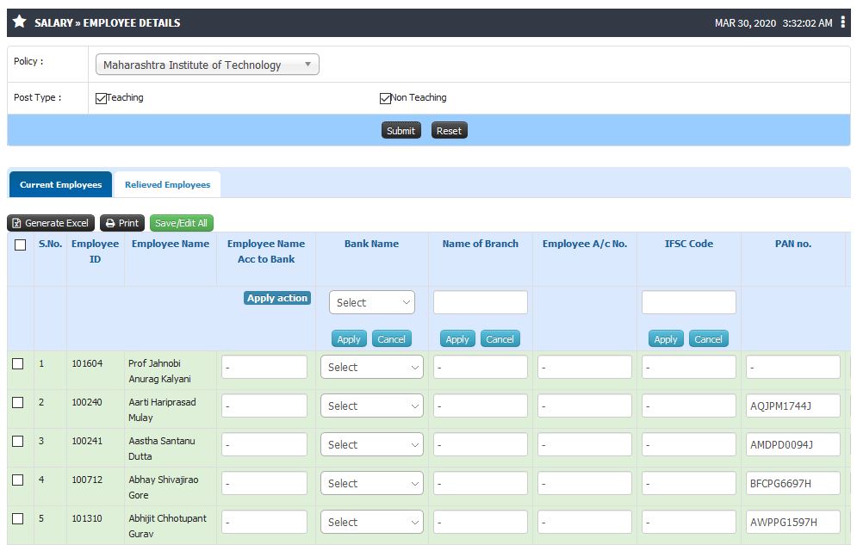
Task: Click PAN no. field for employee 101604
Action: (x=793, y=367)
